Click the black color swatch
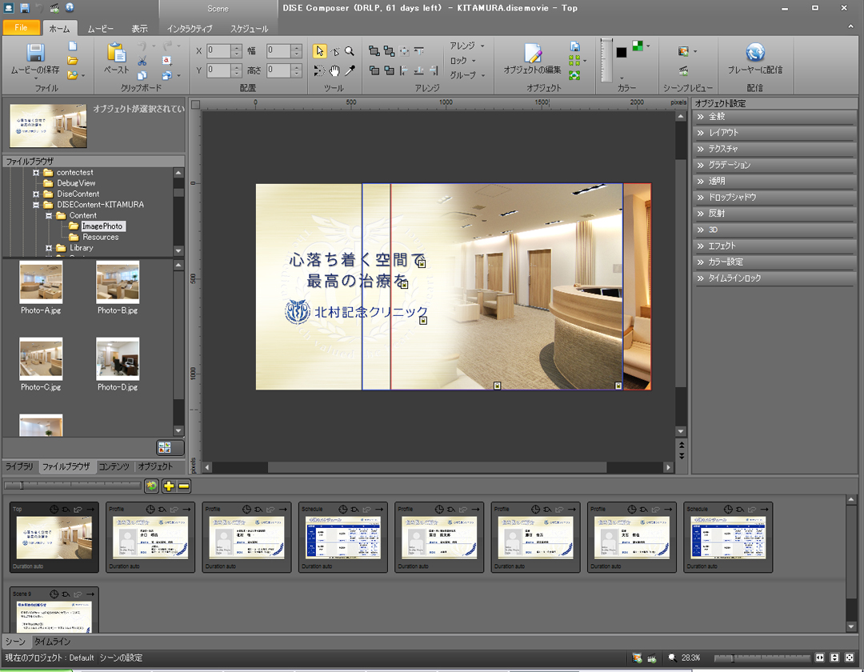This screenshot has height=672, width=864. pos(622,52)
